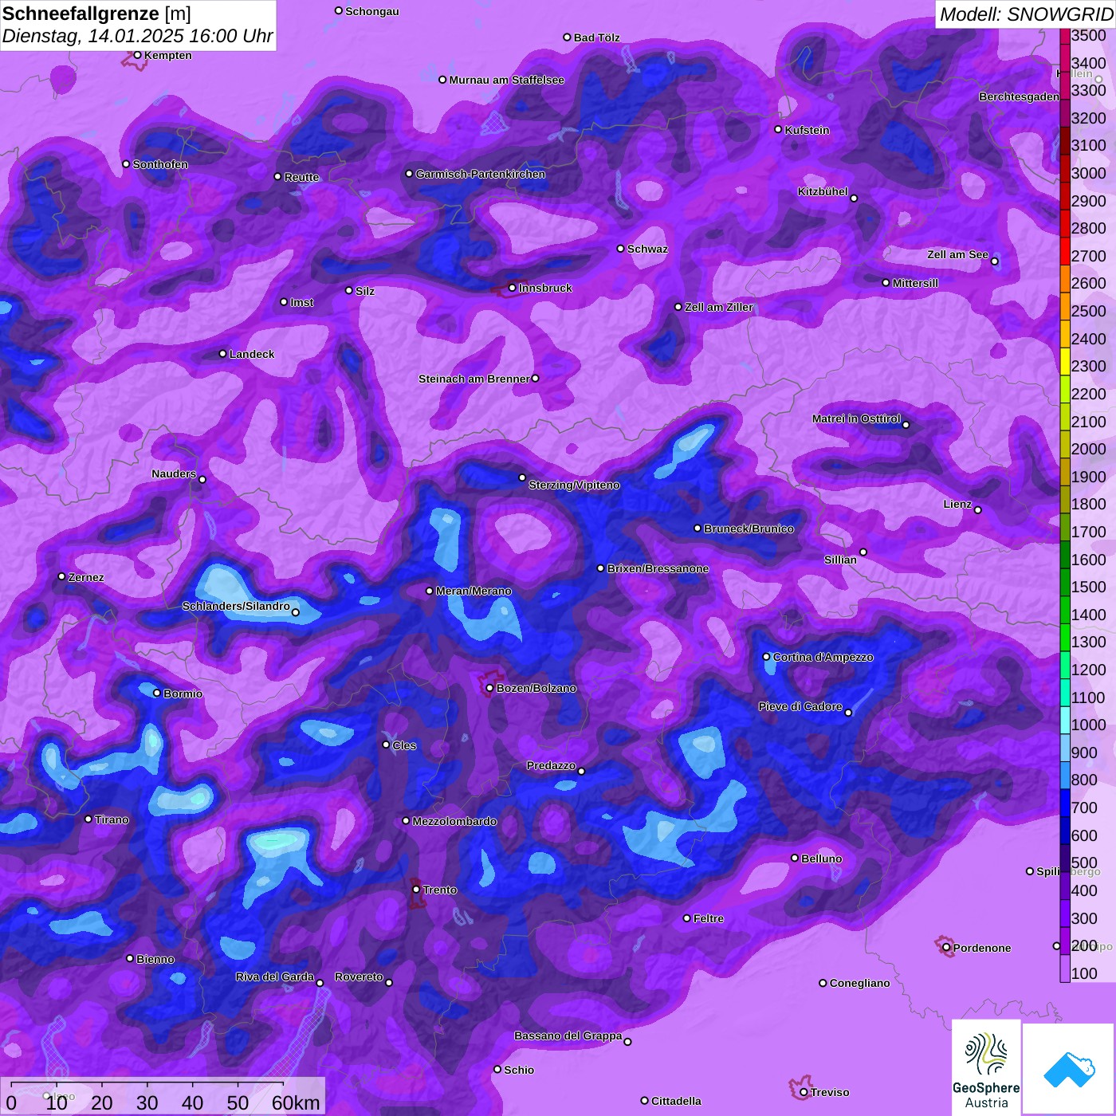Click the "Steinach am Brenner" map label
The image size is (1116, 1116).
pos(474,379)
